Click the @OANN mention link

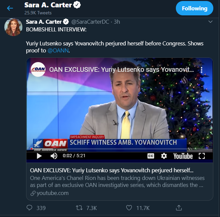[58, 50]
